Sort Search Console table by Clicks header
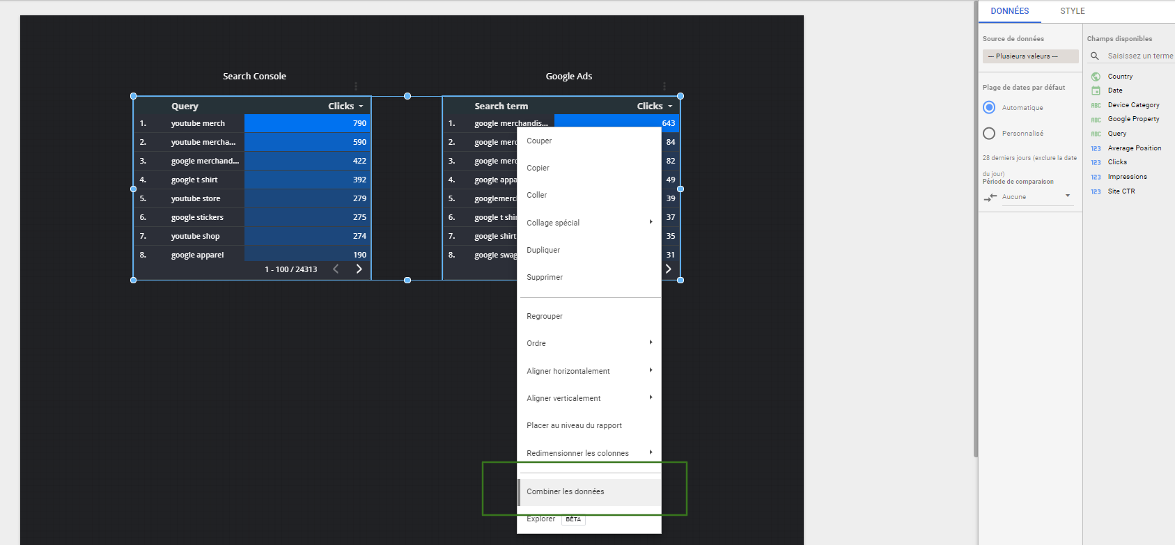This screenshot has width=1175, height=545. (x=345, y=106)
